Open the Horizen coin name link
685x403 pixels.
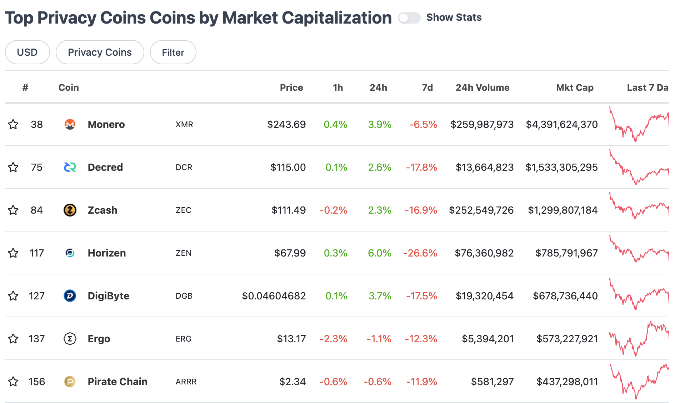coord(107,253)
